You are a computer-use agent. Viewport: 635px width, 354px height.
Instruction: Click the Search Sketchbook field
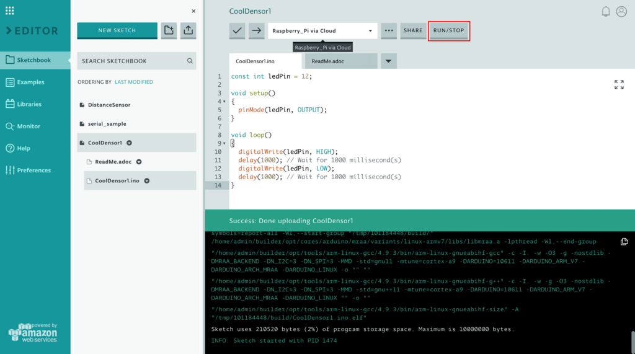point(136,61)
